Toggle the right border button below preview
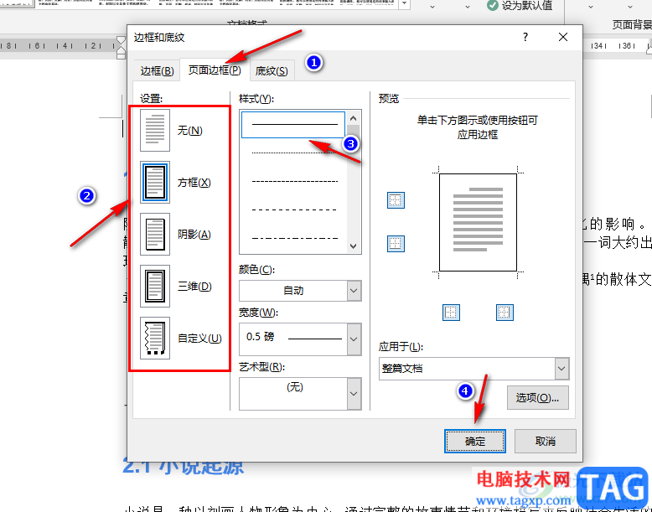This screenshot has height=512, width=652. click(x=505, y=313)
